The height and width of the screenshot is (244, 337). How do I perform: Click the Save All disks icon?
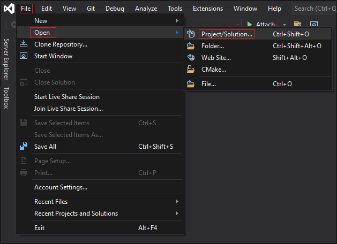coord(24,146)
